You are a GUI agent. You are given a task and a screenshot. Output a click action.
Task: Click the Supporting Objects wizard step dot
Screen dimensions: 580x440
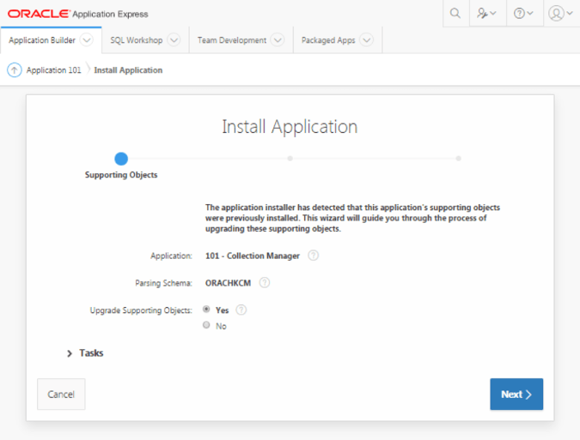point(121,159)
